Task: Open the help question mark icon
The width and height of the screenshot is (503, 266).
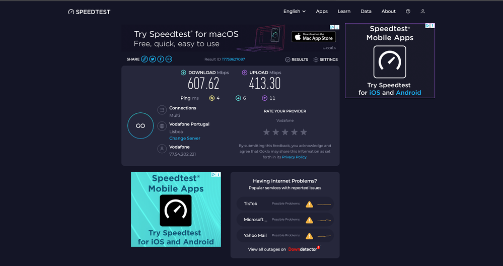Action: (408, 12)
